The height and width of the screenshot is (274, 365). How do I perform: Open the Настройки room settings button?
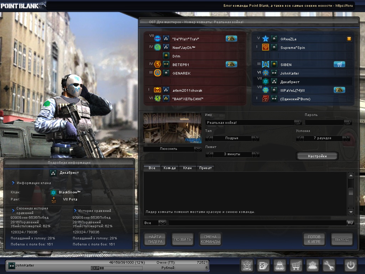(317, 156)
